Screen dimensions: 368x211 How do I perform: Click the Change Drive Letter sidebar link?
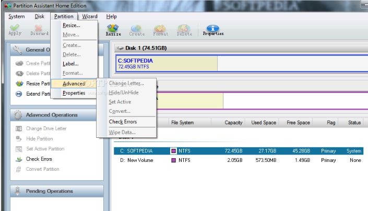click(46, 128)
